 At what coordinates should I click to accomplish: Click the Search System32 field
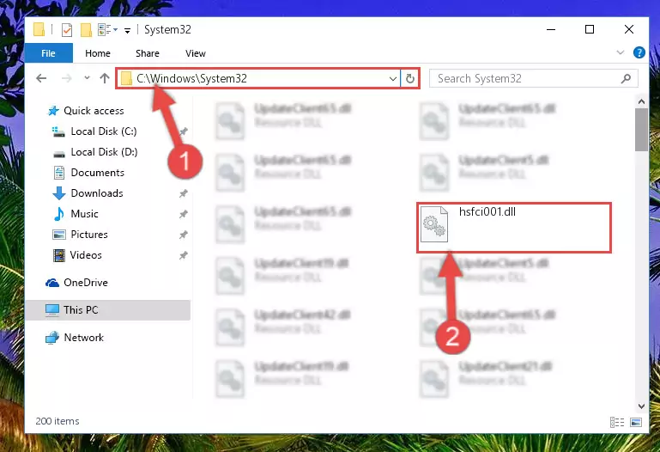(533, 78)
